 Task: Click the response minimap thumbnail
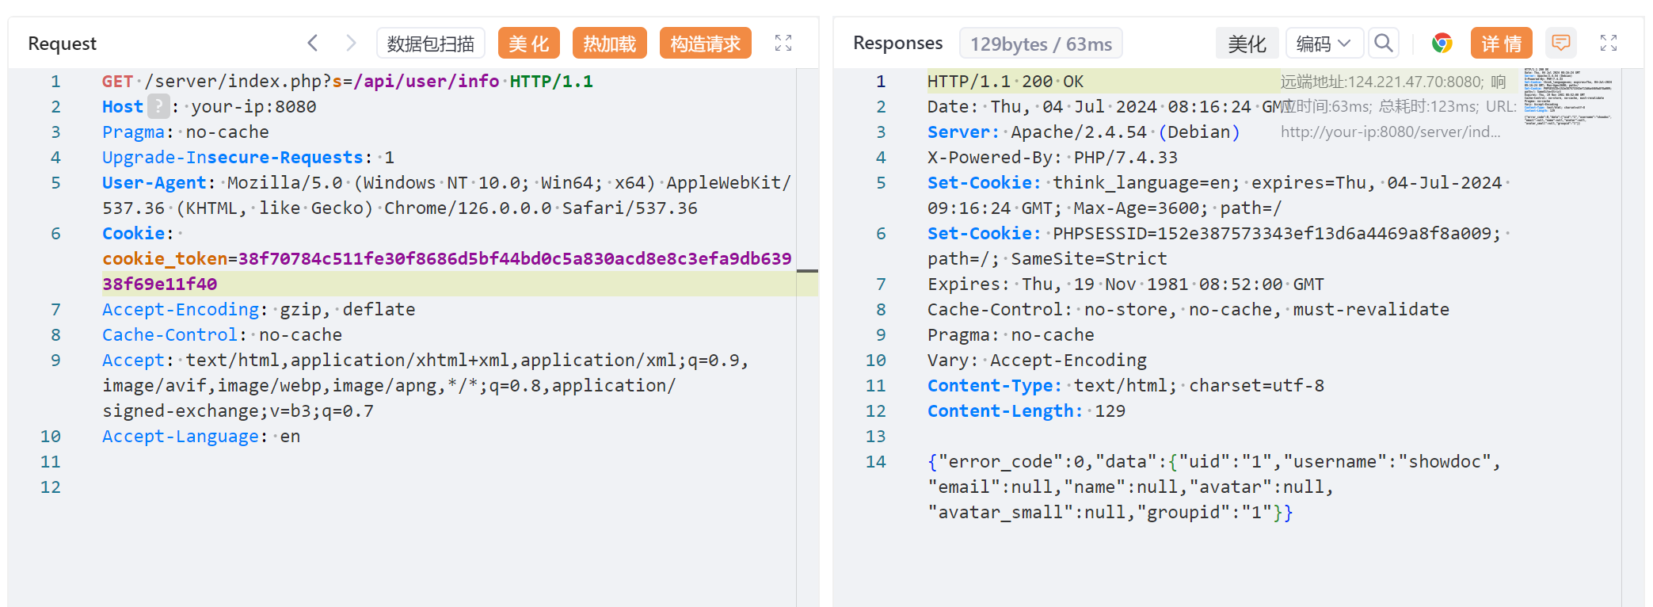(1567, 97)
